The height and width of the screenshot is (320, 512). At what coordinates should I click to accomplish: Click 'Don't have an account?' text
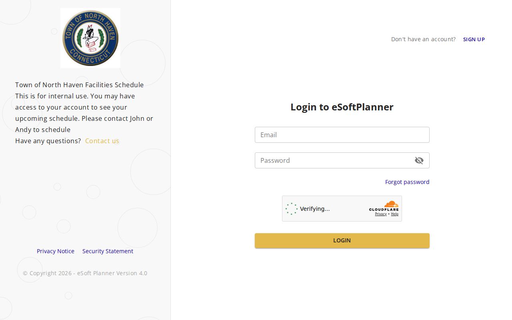[x=423, y=39]
